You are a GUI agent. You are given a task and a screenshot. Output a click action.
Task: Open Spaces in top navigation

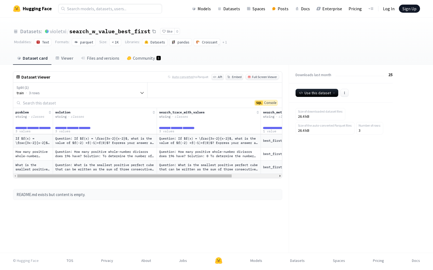pyautogui.click(x=256, y=9)
